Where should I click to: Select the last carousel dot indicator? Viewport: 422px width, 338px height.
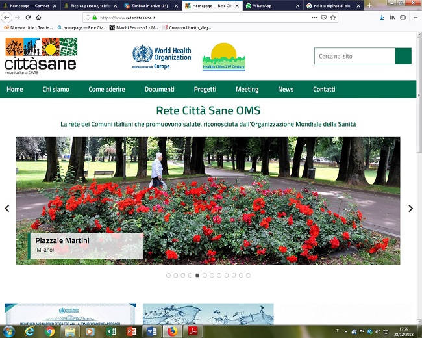248,275
